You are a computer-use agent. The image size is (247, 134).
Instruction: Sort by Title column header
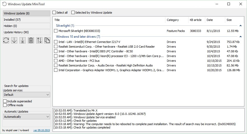[109, 20]
